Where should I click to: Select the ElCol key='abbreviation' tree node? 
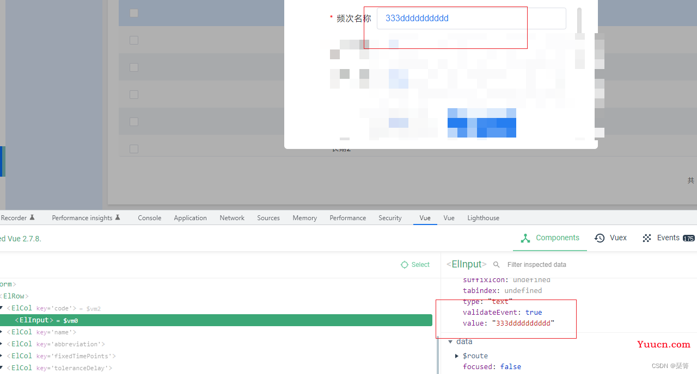[56, 344]
